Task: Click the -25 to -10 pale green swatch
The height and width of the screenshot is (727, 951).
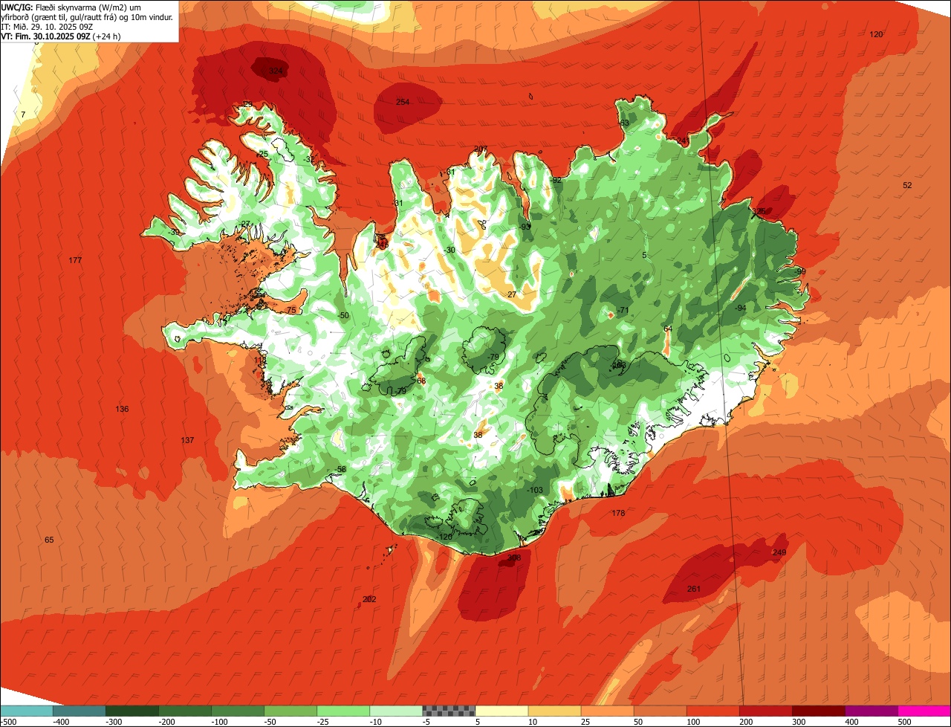Action: [343, 711]
